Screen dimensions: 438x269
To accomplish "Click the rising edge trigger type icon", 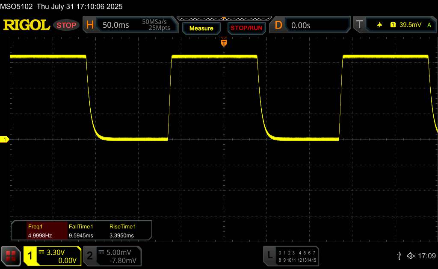I will coord(379,25).
